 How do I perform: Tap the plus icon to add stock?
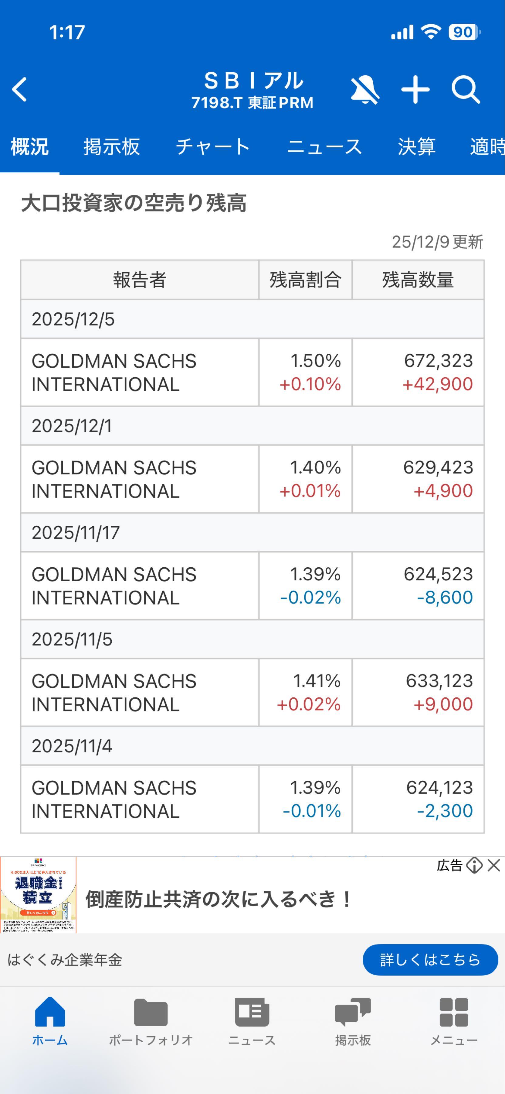[x=415, y=90]
